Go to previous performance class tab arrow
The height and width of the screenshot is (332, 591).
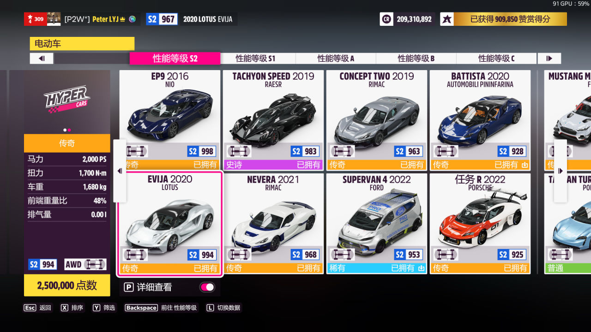tap(42, 59)
